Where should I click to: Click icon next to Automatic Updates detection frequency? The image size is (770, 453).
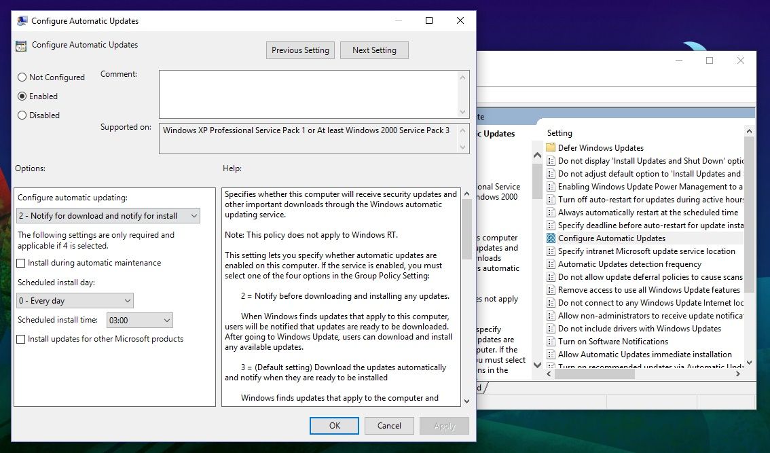pyautogui.click(x=551, y=264)
